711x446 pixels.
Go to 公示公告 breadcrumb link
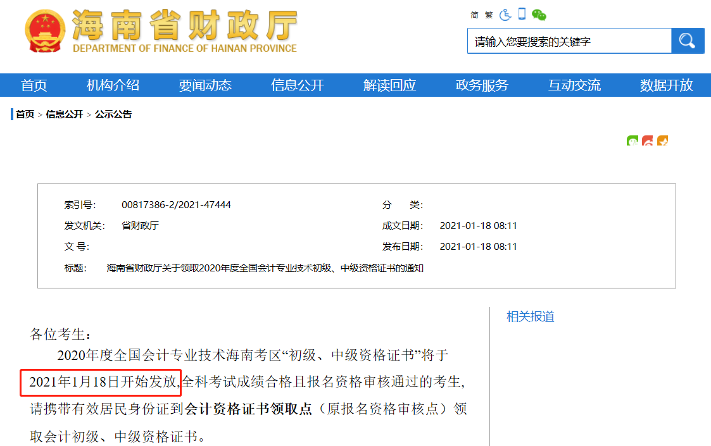(113, 115)
